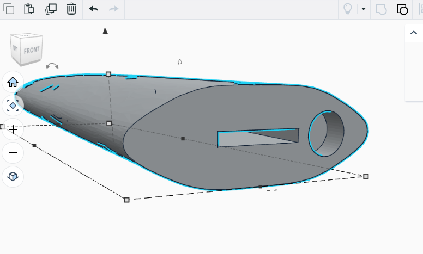Select top center white resize handle

(x=108, y=74)
